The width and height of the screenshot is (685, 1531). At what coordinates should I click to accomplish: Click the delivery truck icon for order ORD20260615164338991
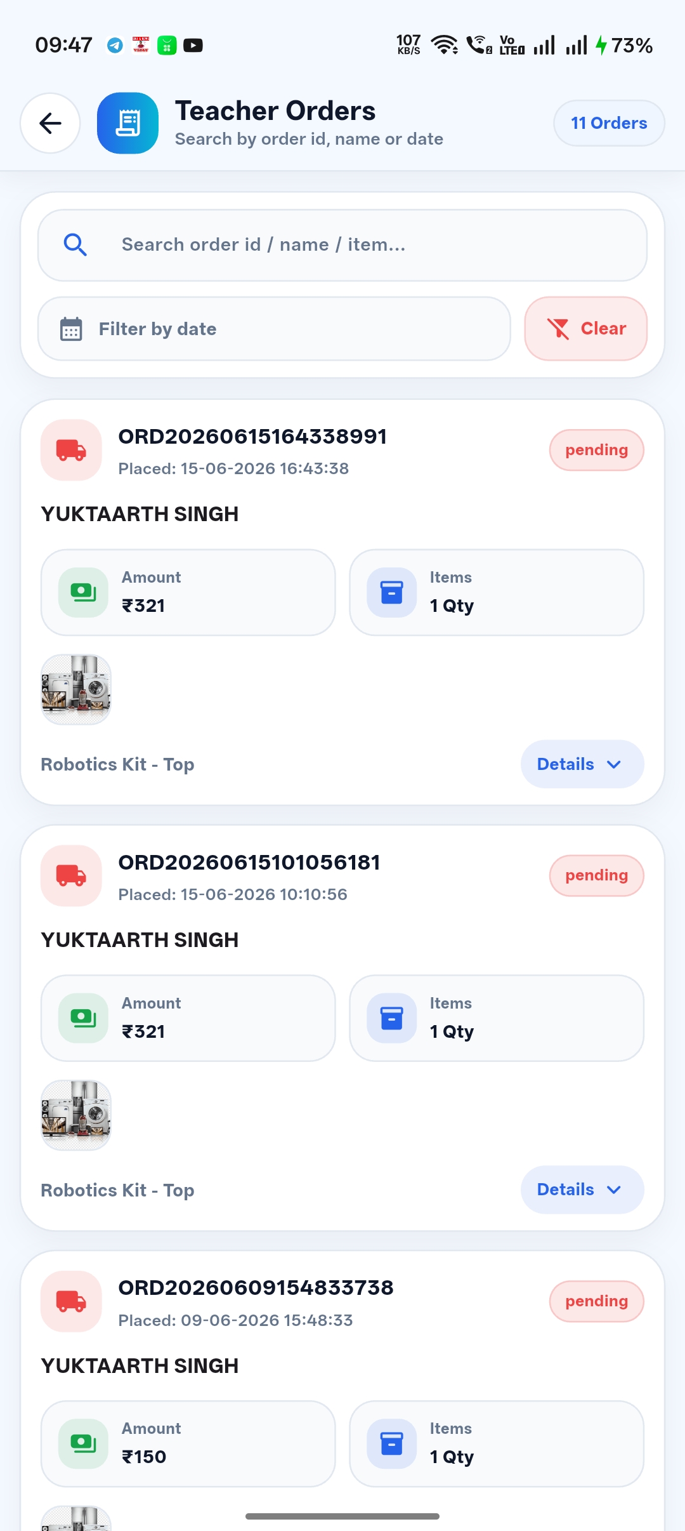(71, 450)
